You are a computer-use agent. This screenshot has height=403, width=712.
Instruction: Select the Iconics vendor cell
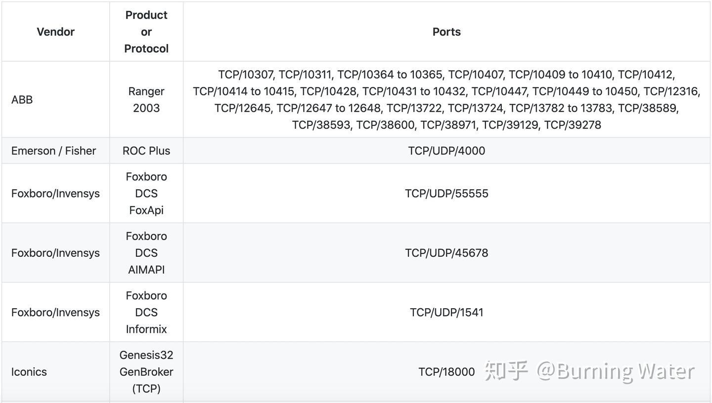(55, 371)
